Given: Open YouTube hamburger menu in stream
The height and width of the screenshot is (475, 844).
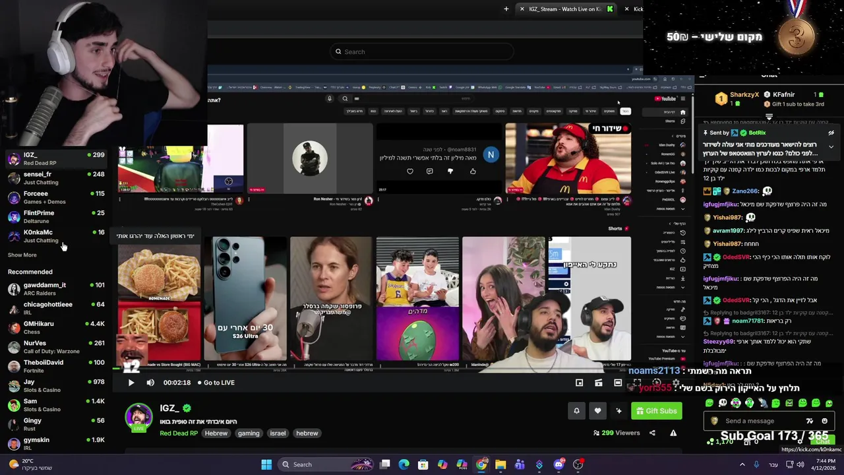Looking at the screenshot, I should point(682,99).
